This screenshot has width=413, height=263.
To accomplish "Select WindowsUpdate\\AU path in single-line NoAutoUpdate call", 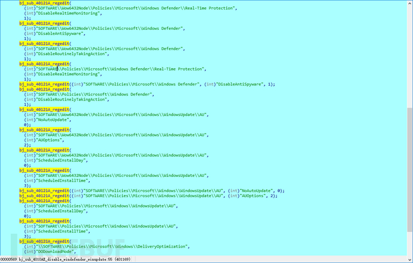I will point(154,191).
